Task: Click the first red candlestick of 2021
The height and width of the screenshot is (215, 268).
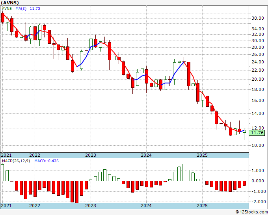Action: coord(3,18)
